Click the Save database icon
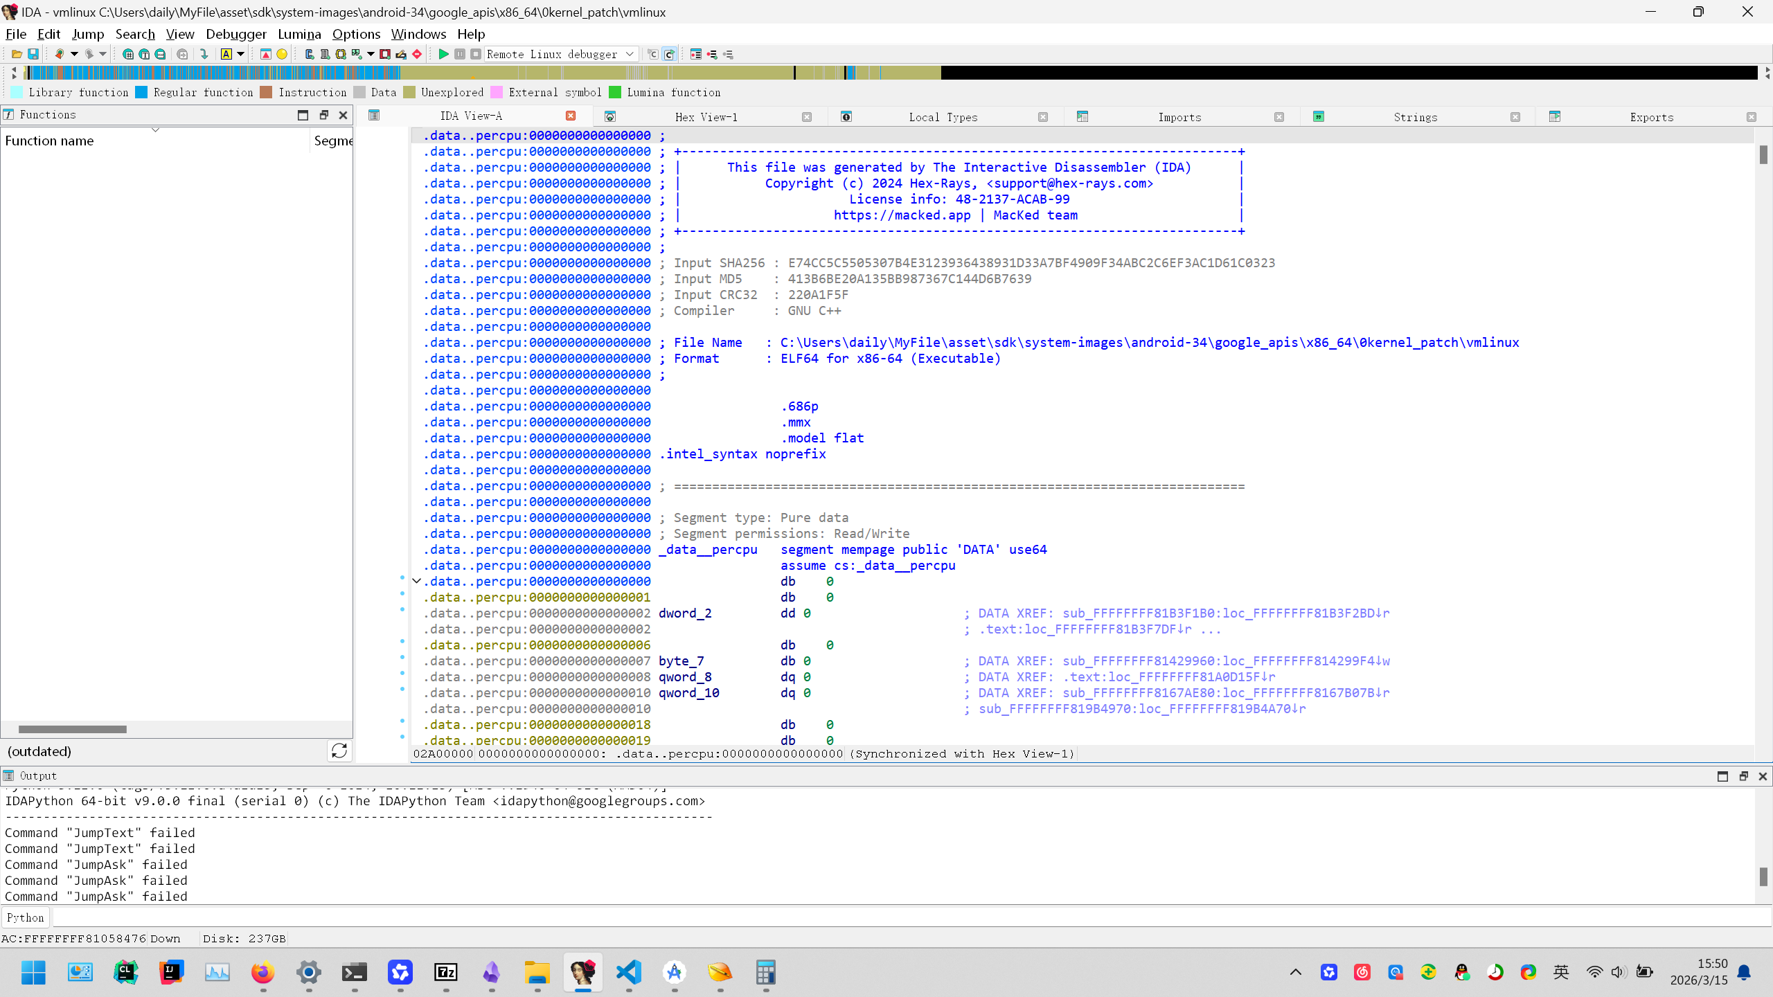 pos(33,54)
